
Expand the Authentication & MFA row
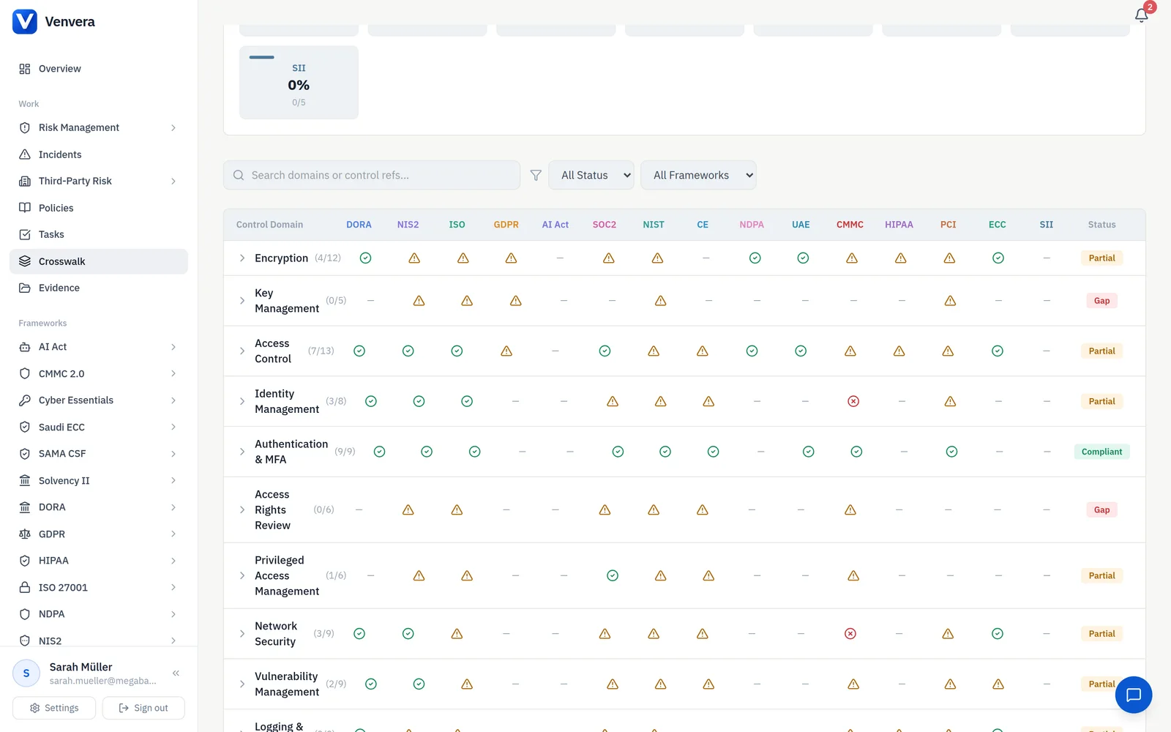(x=242, y=452)
